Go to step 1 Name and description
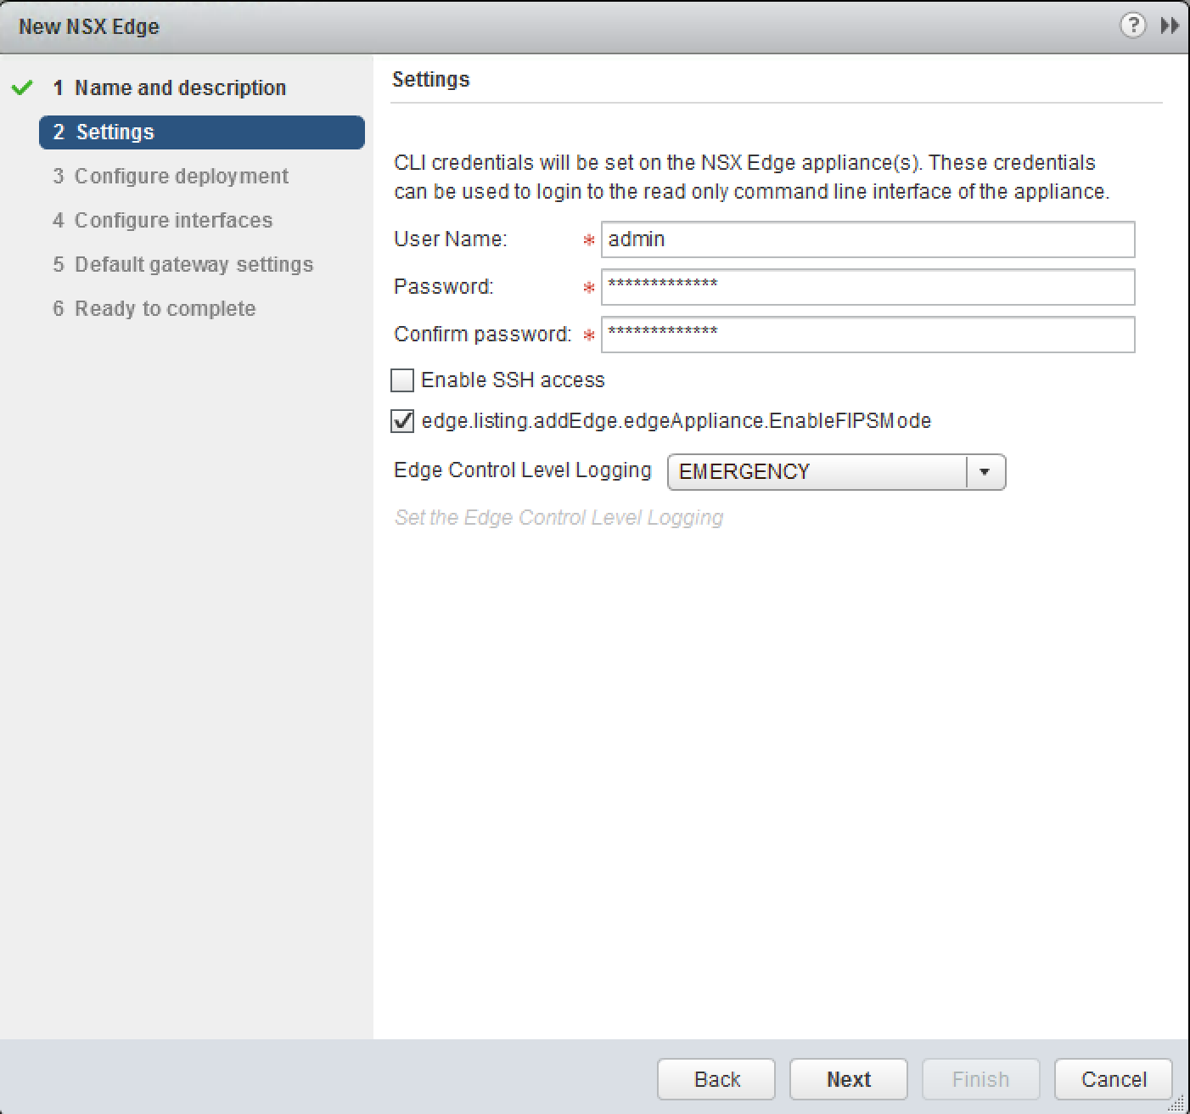The width and height of the screenshot is (1190, 1114). (180, 87)
